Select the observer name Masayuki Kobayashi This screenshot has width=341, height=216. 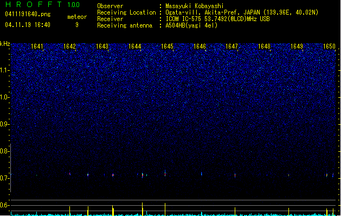pyautogui.click(x=195, y=6)
